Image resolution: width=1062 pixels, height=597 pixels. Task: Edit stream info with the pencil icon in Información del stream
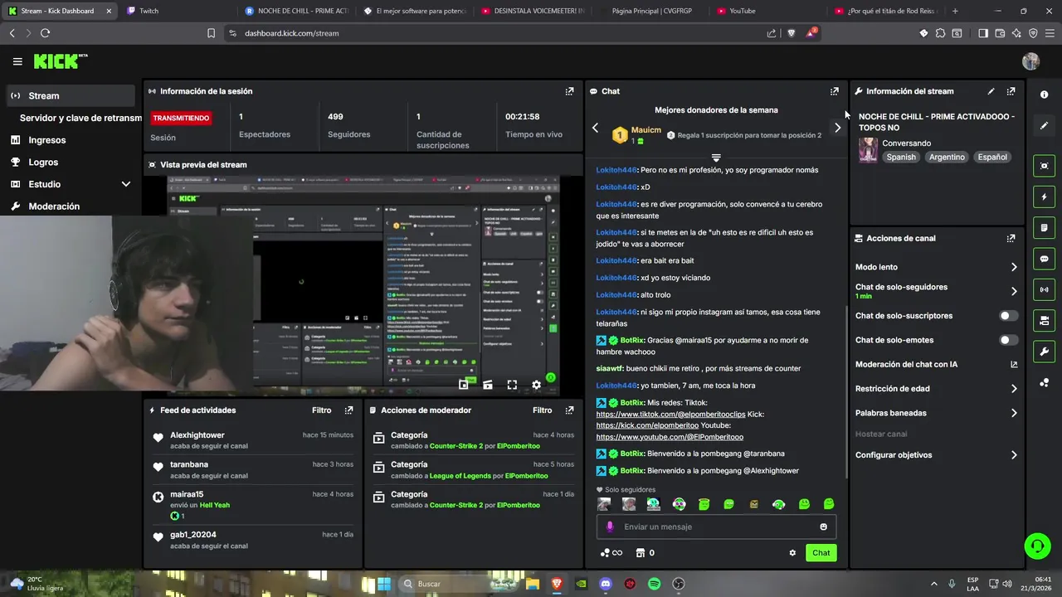click(991, 91)
